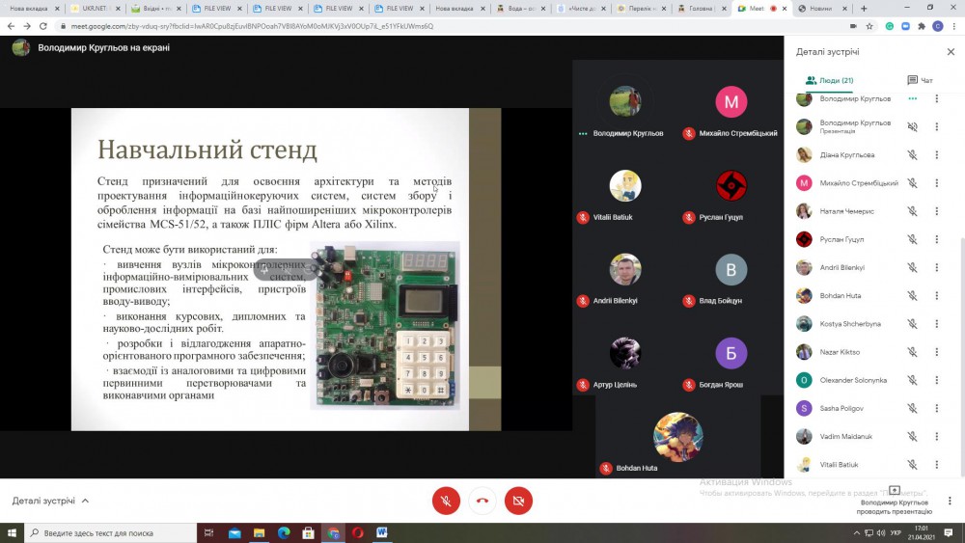965x543 pixels.
Task: Open the Chrome extensions puzzle icon
Action: pyautogui.click(x=920, y=26)
